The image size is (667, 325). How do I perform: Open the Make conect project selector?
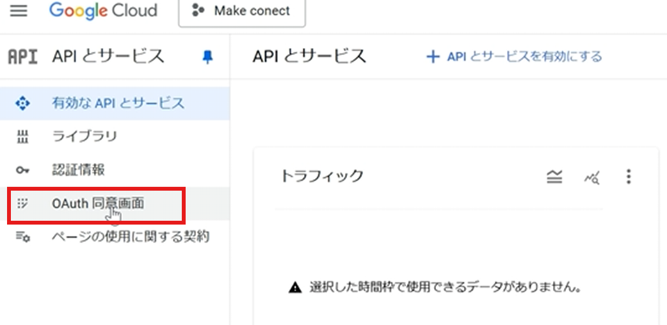click(242, 12)
